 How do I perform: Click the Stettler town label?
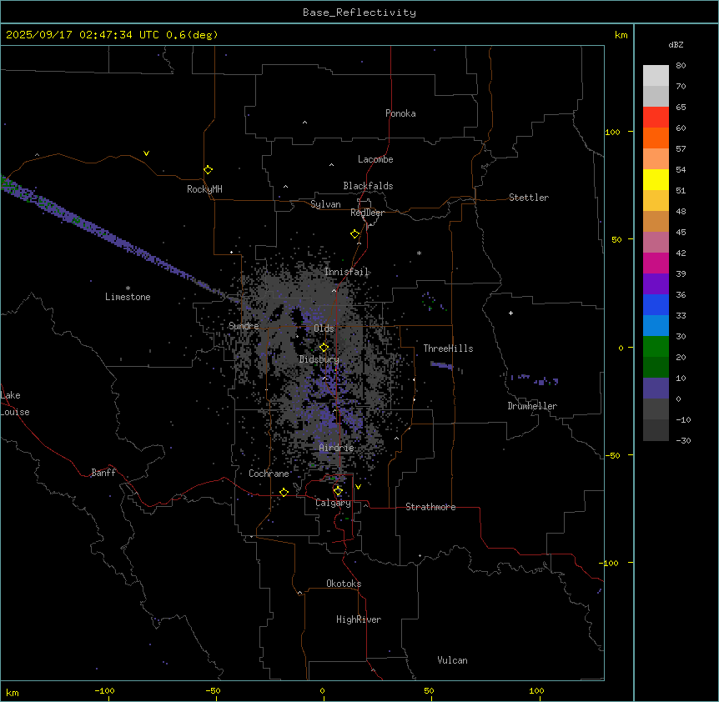coord(529,198)
